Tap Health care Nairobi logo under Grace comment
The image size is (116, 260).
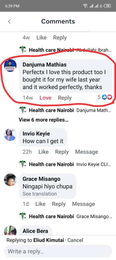(22, 216)
